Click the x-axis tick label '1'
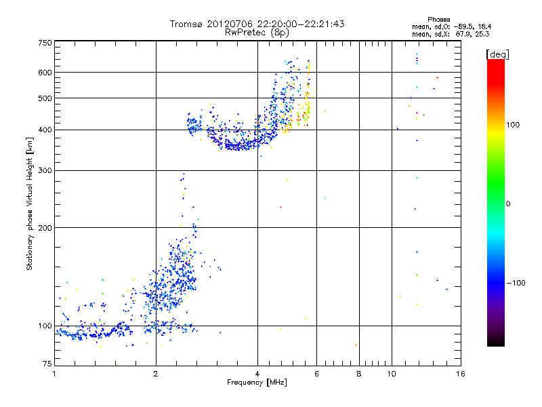Screen dimensions: 542x407 (54, 374)
